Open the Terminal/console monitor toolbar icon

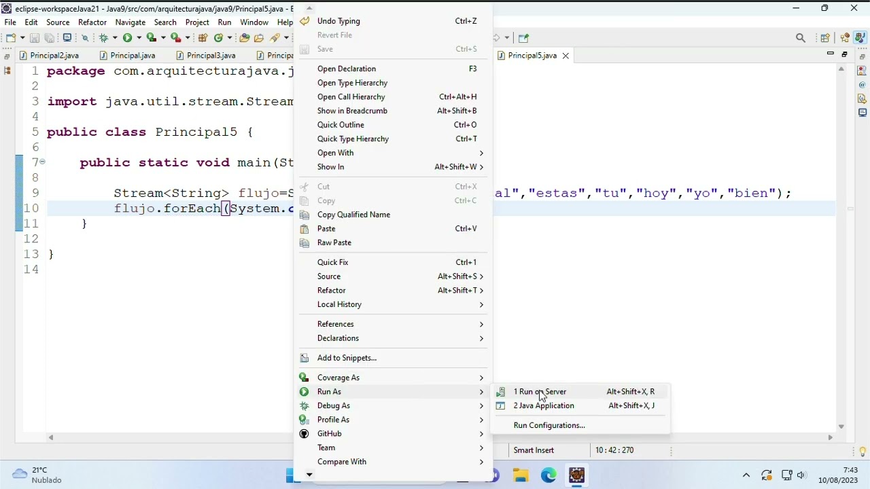click(67, 38)
